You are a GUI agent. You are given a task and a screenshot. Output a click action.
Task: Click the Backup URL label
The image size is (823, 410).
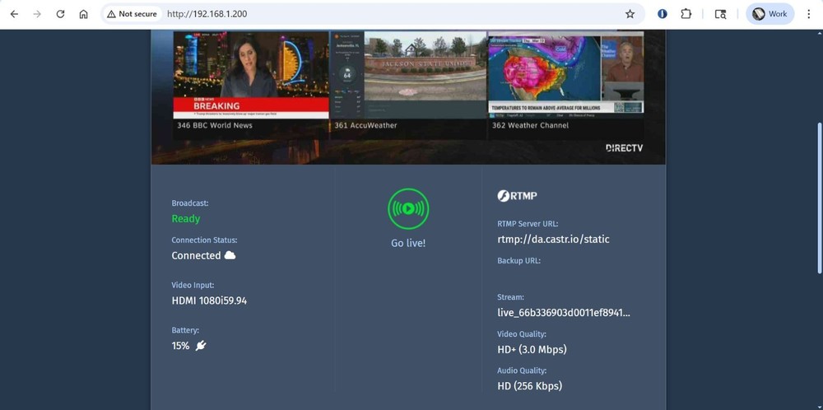[x=518, y=260]
